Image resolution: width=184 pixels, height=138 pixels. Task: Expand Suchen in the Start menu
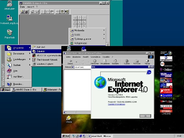[x=18, y=65]
